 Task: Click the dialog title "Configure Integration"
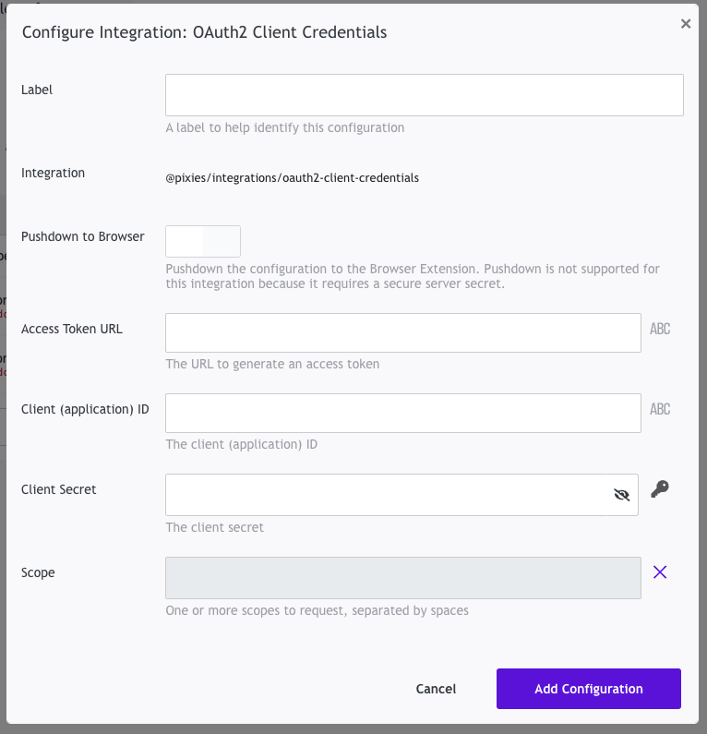204,32
